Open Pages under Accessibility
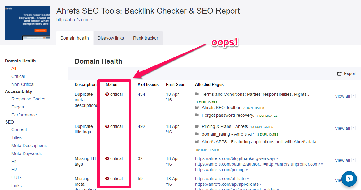361x190 pixels. tap(18, 107)
